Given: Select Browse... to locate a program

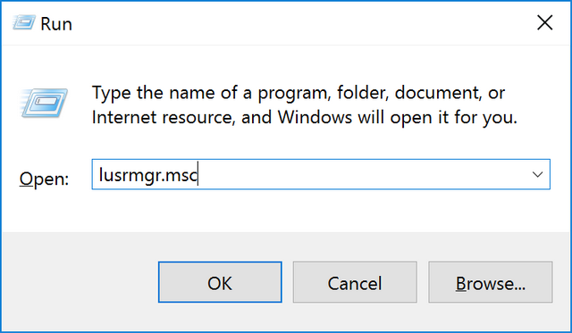Looking at the screenshot, I should coord(491,282).
